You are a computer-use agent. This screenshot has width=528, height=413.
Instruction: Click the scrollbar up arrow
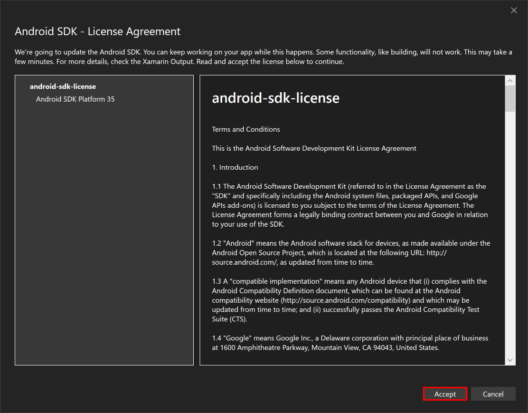510,79
